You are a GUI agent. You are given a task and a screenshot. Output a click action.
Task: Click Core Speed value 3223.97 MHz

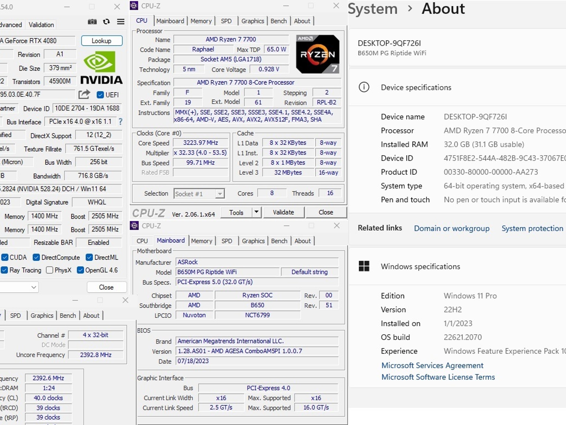click(201, 143)
